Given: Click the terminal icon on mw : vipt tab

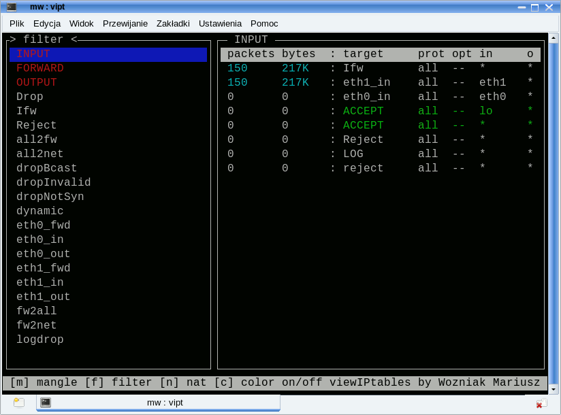Looking at the screenshot, I should [46, 402].
